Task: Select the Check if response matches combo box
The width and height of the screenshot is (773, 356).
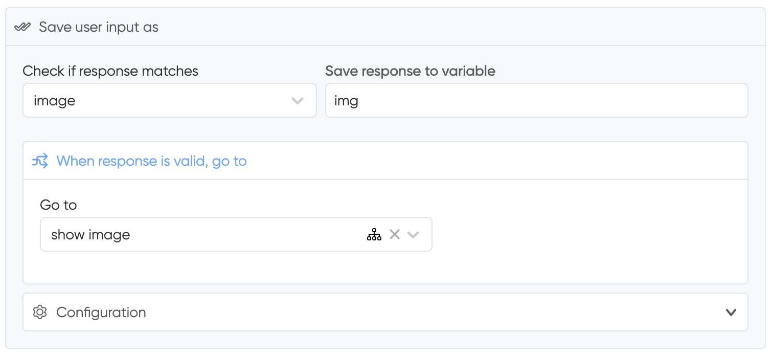Action: coord(170,100)
